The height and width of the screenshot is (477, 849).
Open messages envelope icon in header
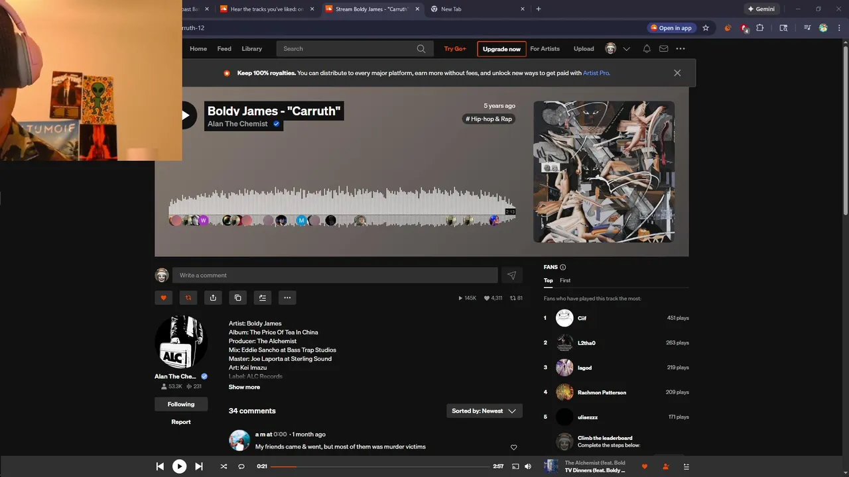663,48
